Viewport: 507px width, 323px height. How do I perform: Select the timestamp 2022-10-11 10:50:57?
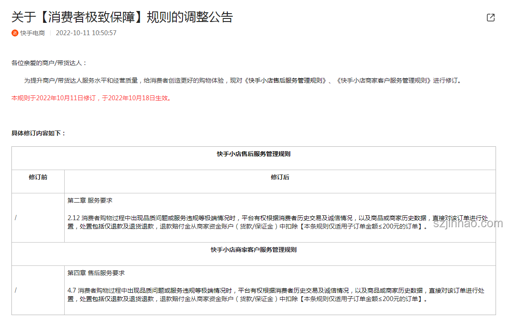coord(86,33)
